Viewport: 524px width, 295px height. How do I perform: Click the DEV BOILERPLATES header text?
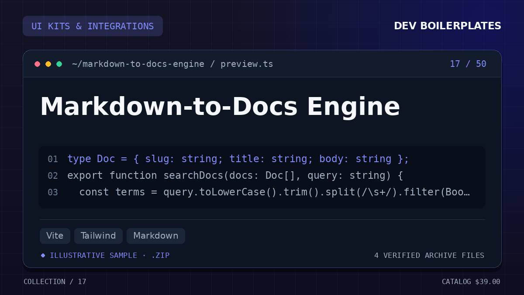[x=448, y=26]
